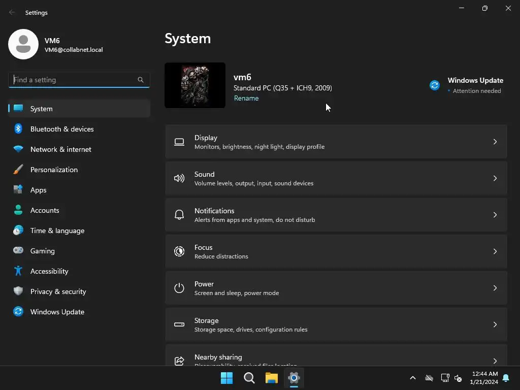This screenshot has width=520, height=390.
Task: Open Sound volume levels row
Action: 336,178
